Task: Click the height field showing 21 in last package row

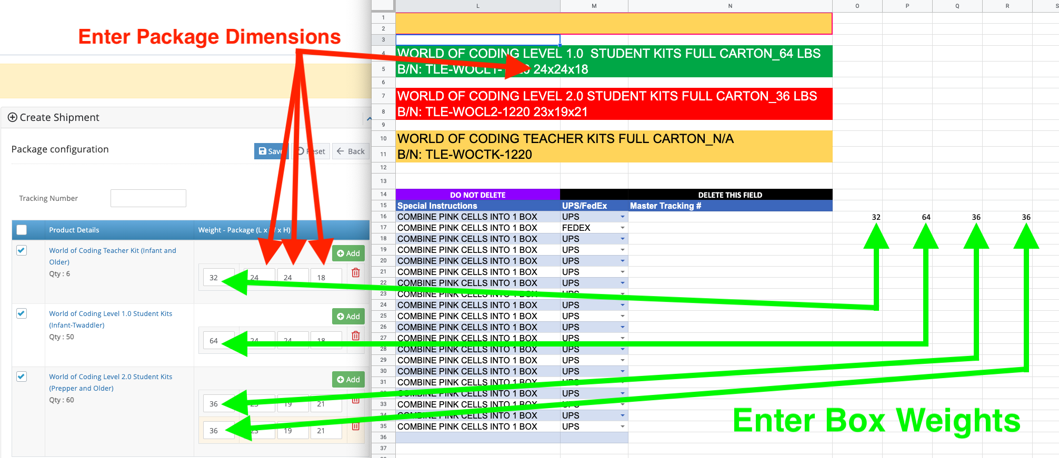Action: [x=326, y=431]
